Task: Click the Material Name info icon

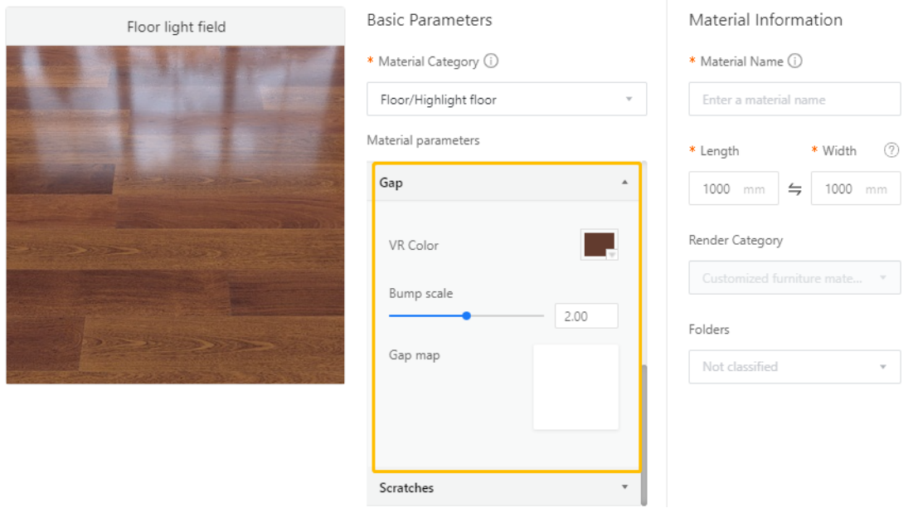Action: (795, 61)
